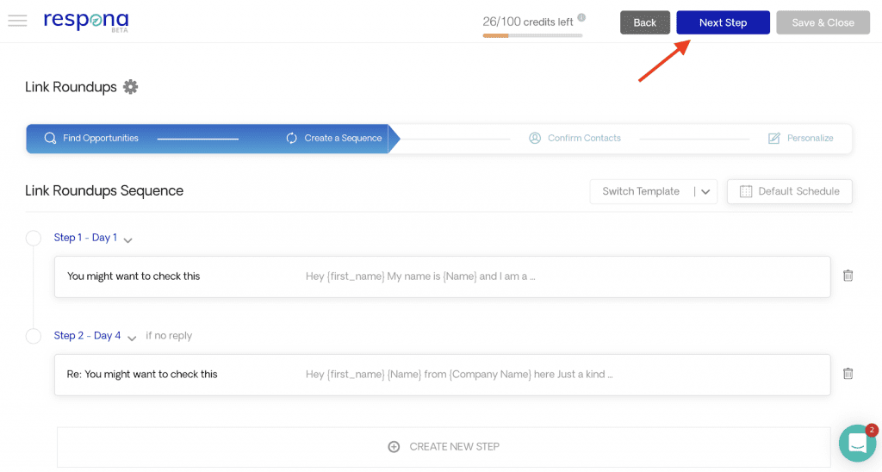Select the Step 2 circle marker
The height and width of the screenshot is (472, 882).
click(34, 336)
